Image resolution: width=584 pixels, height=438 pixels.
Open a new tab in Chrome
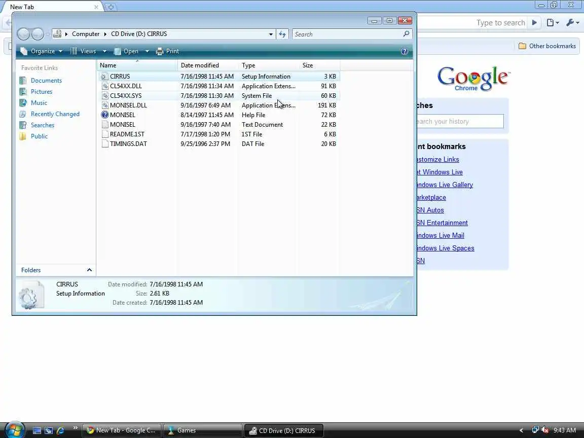pos(111,7)
